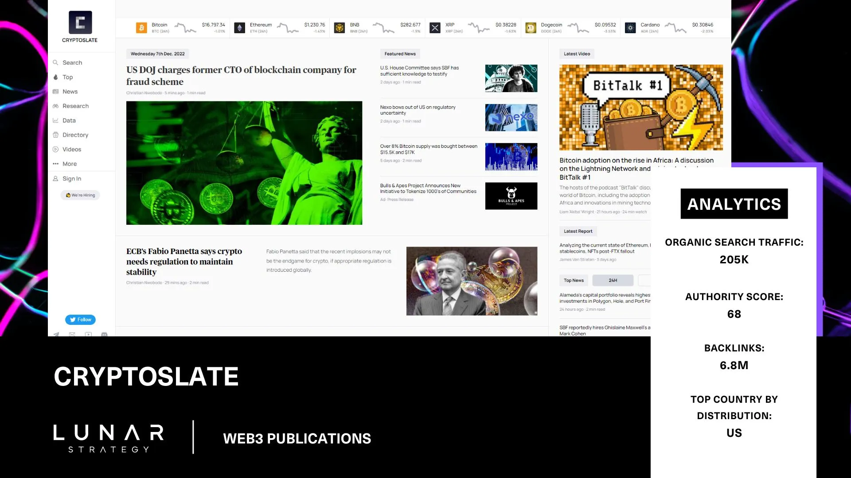Open the SBF hires Ghislaine Maxwell's attorney article

pyautogui.click(x=605, y=331)
